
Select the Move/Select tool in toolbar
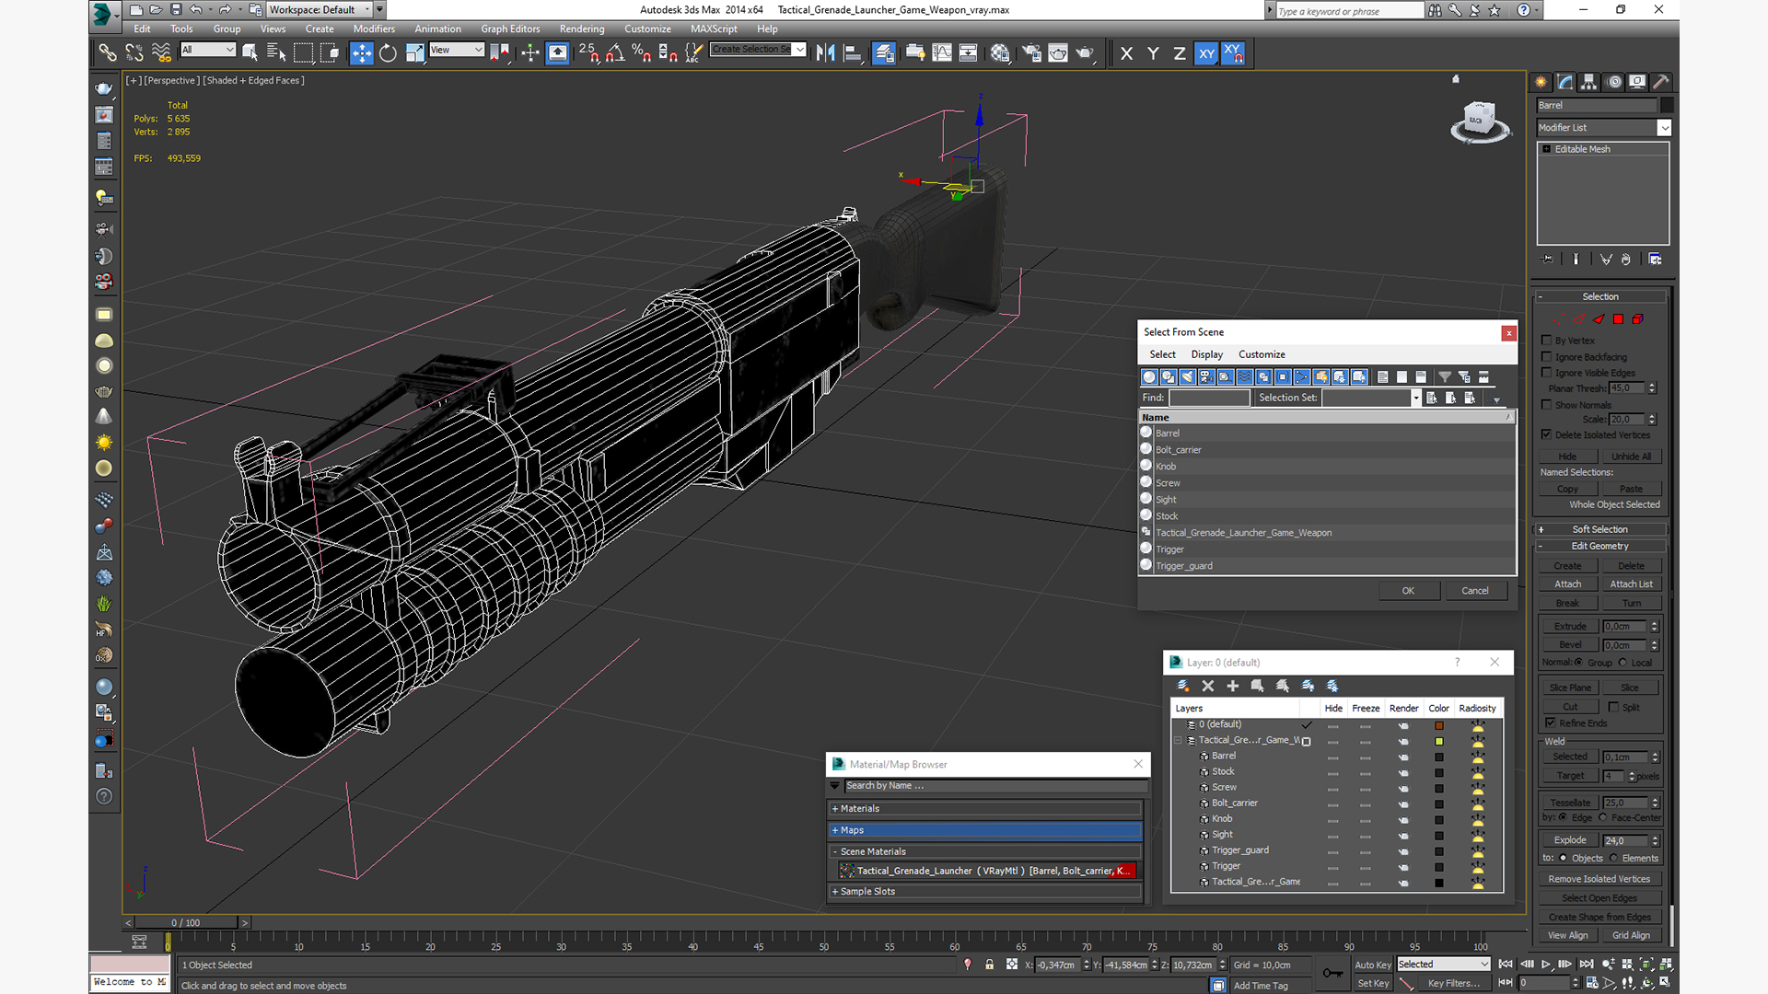359,52
